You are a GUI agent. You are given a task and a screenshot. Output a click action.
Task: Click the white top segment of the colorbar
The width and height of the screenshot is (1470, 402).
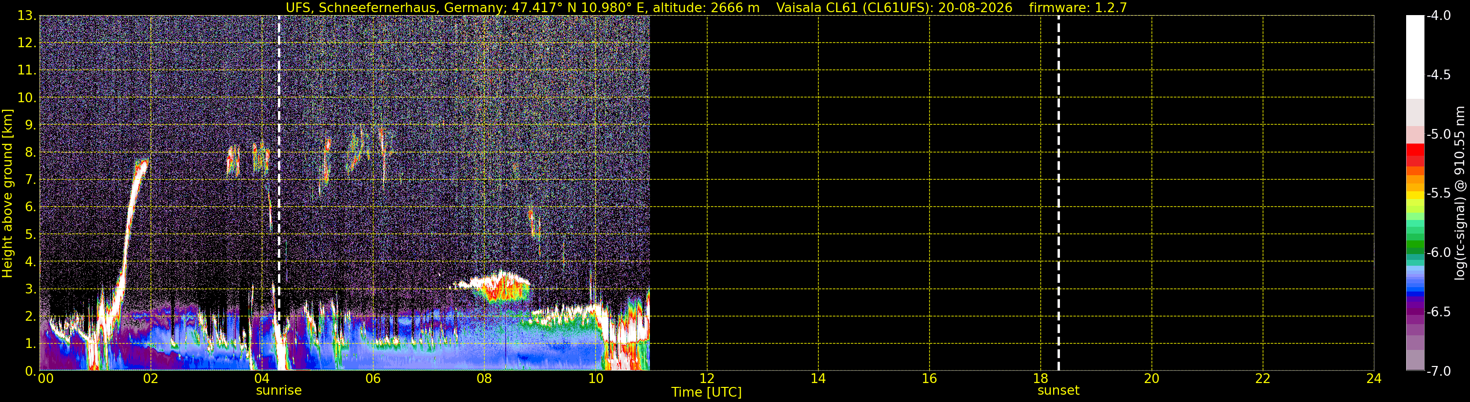(1415, 57)
